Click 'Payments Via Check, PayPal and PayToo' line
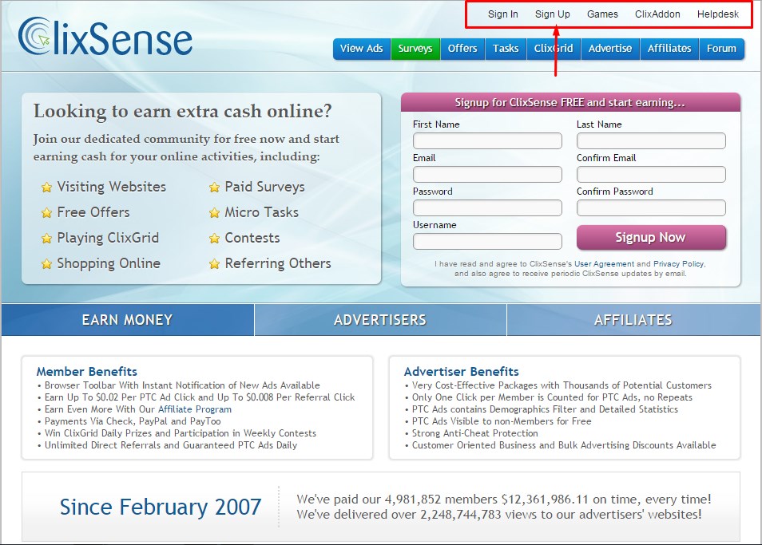Viewport: 762px width, 545px height. click(x=133, y=421)
